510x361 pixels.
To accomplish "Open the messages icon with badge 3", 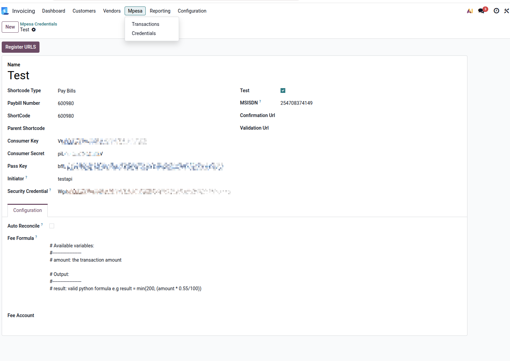I will click(x=482, y=11).
